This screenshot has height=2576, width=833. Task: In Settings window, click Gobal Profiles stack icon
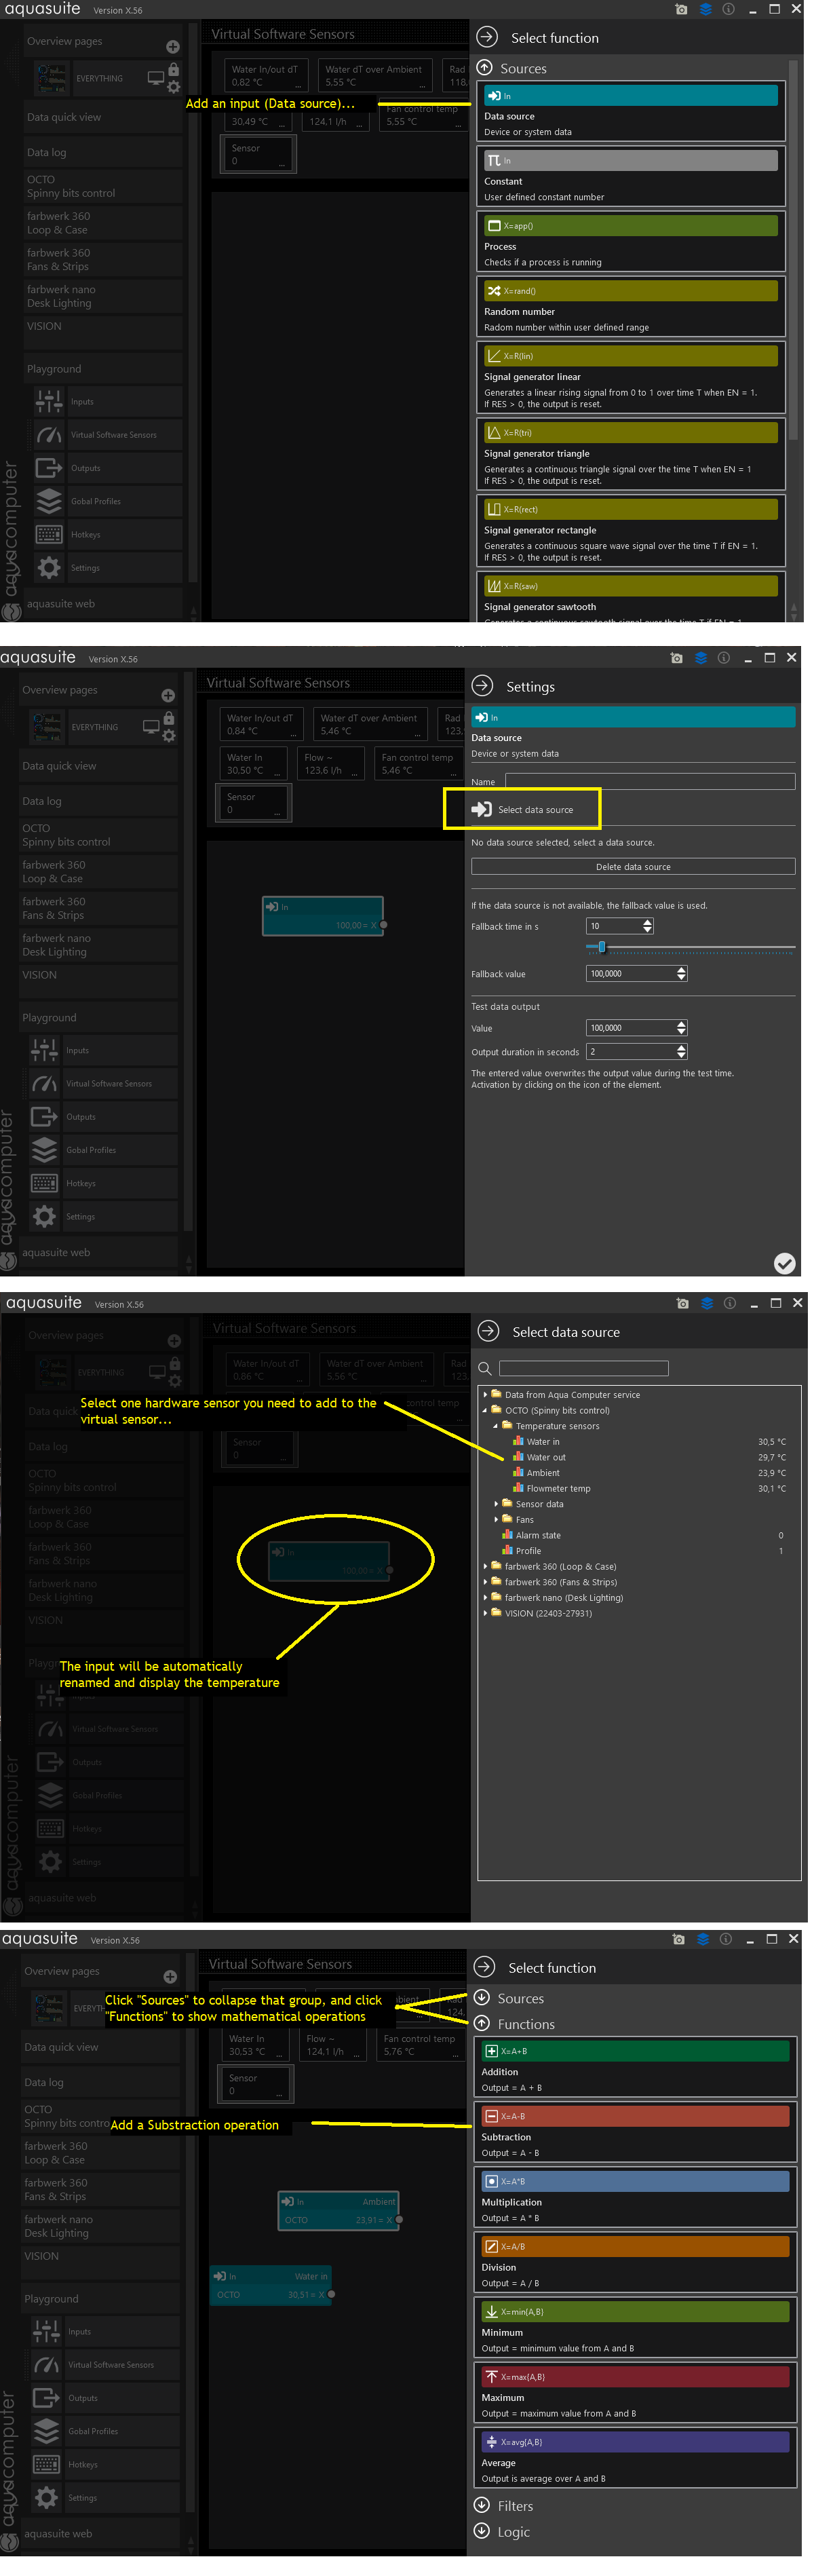click(x=44, y=1150)
